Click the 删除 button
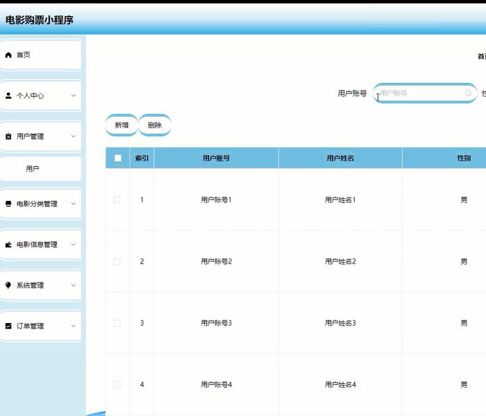 pyautogui.click(x=155, y=125)
